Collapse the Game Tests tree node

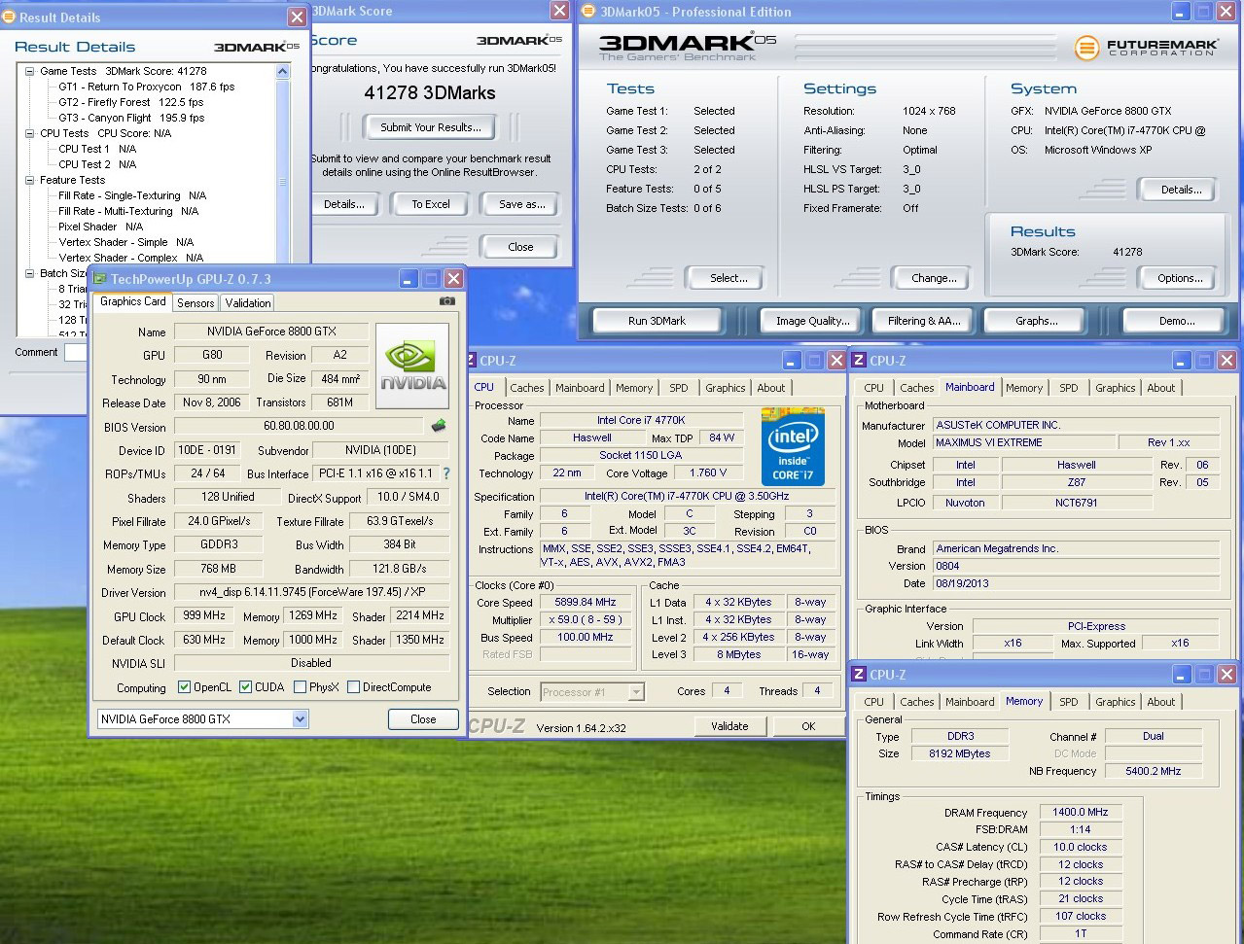pyautogui.click(x=29, y=71)
